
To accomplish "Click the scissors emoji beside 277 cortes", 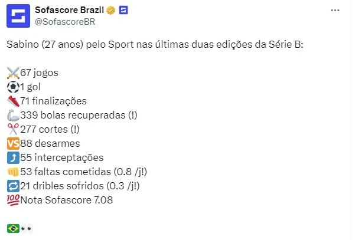I will 13,129.
